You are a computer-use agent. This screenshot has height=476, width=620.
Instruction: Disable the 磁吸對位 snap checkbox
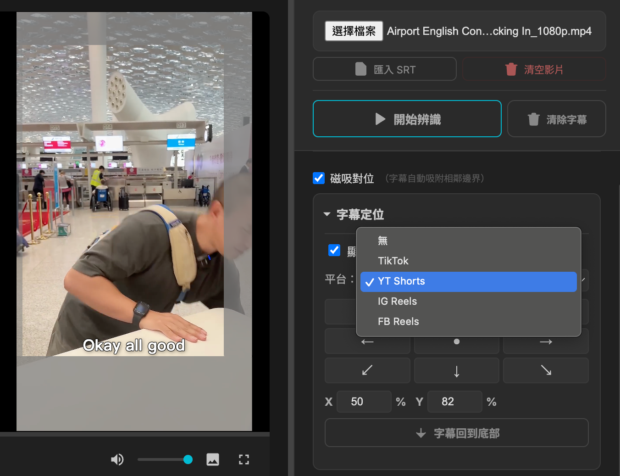[x=319, y=178]
